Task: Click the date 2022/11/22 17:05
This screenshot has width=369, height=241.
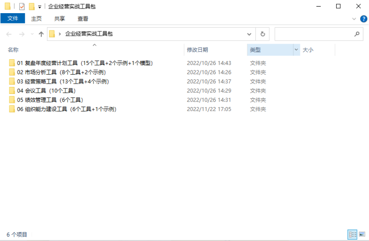Action: pos(209,109)
